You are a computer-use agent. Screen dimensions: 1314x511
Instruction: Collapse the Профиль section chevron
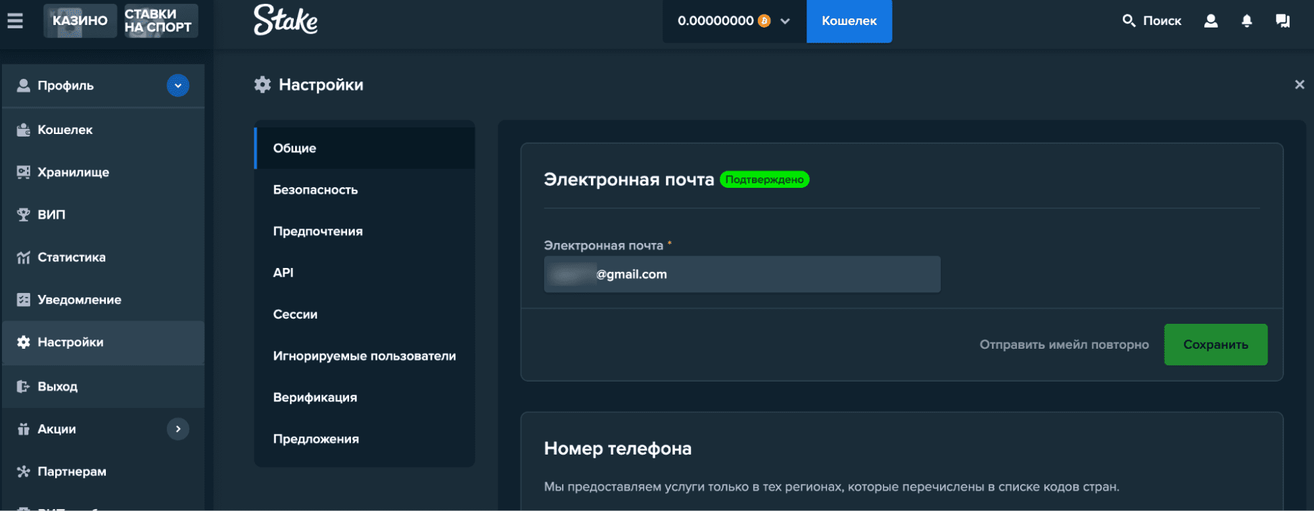pos(178,85)
